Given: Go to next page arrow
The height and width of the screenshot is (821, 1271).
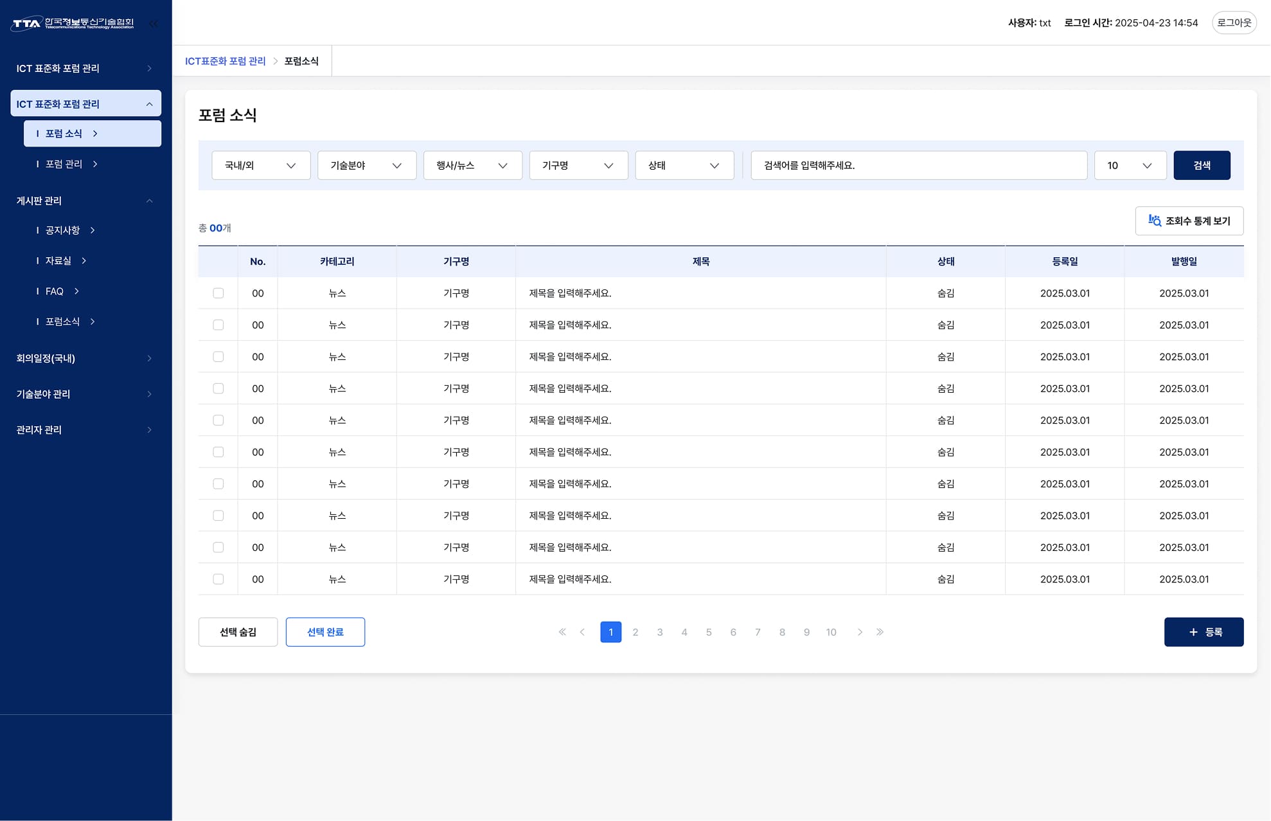Looking at the screenshot, I should coord(860,632).
